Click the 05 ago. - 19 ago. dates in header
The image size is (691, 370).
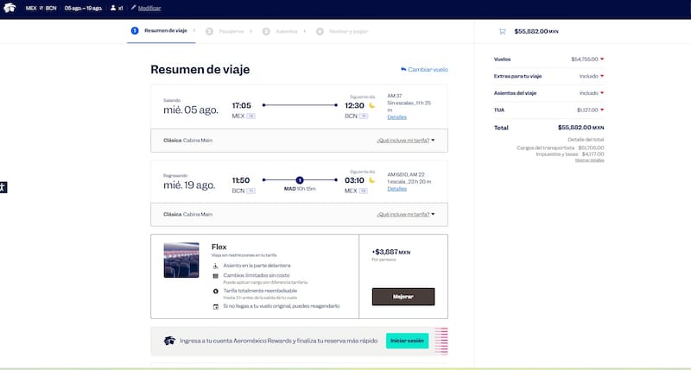[83, 8]
